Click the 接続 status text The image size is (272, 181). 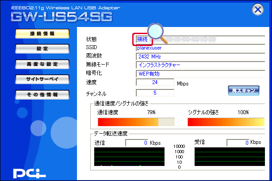point(142,39)
